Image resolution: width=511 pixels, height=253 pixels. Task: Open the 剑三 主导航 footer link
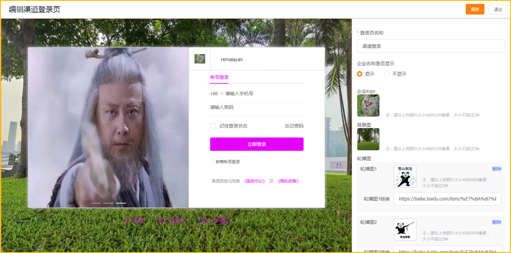coord(214,220)
